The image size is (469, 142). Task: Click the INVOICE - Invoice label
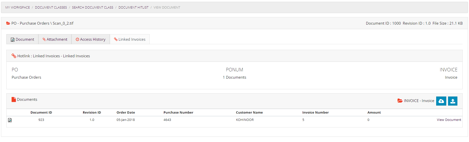[419, 101]
